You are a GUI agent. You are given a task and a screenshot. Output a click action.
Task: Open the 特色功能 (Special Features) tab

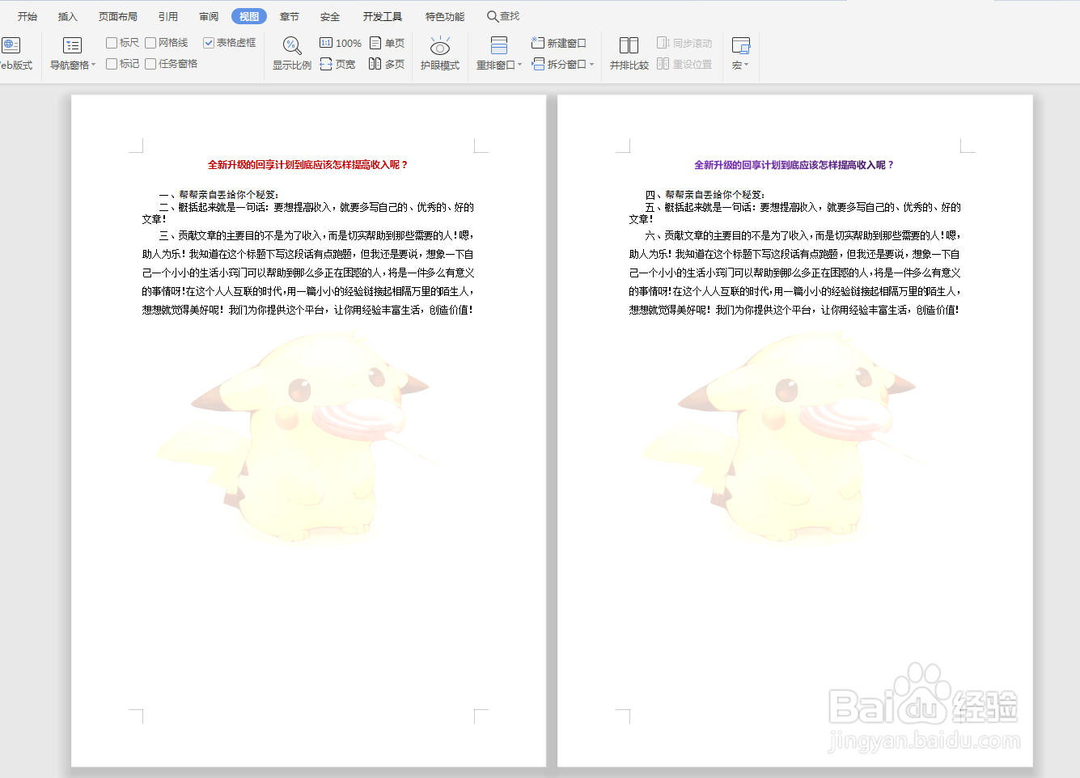[445, 16]
